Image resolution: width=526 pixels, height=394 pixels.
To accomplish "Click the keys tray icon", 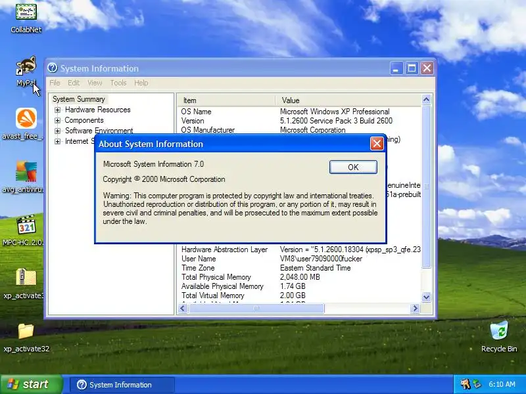I will (466, 384).
